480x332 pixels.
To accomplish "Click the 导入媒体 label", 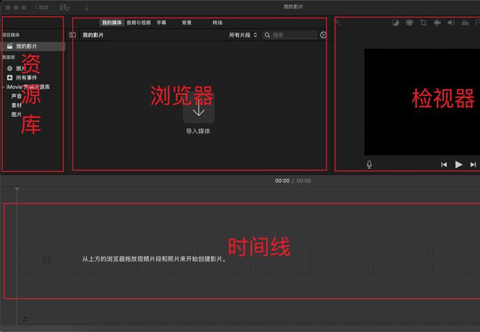I will pos(198,131).
